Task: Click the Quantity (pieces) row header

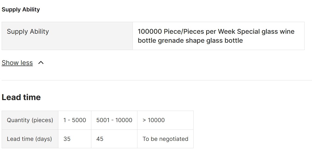Action: [30, 120]
